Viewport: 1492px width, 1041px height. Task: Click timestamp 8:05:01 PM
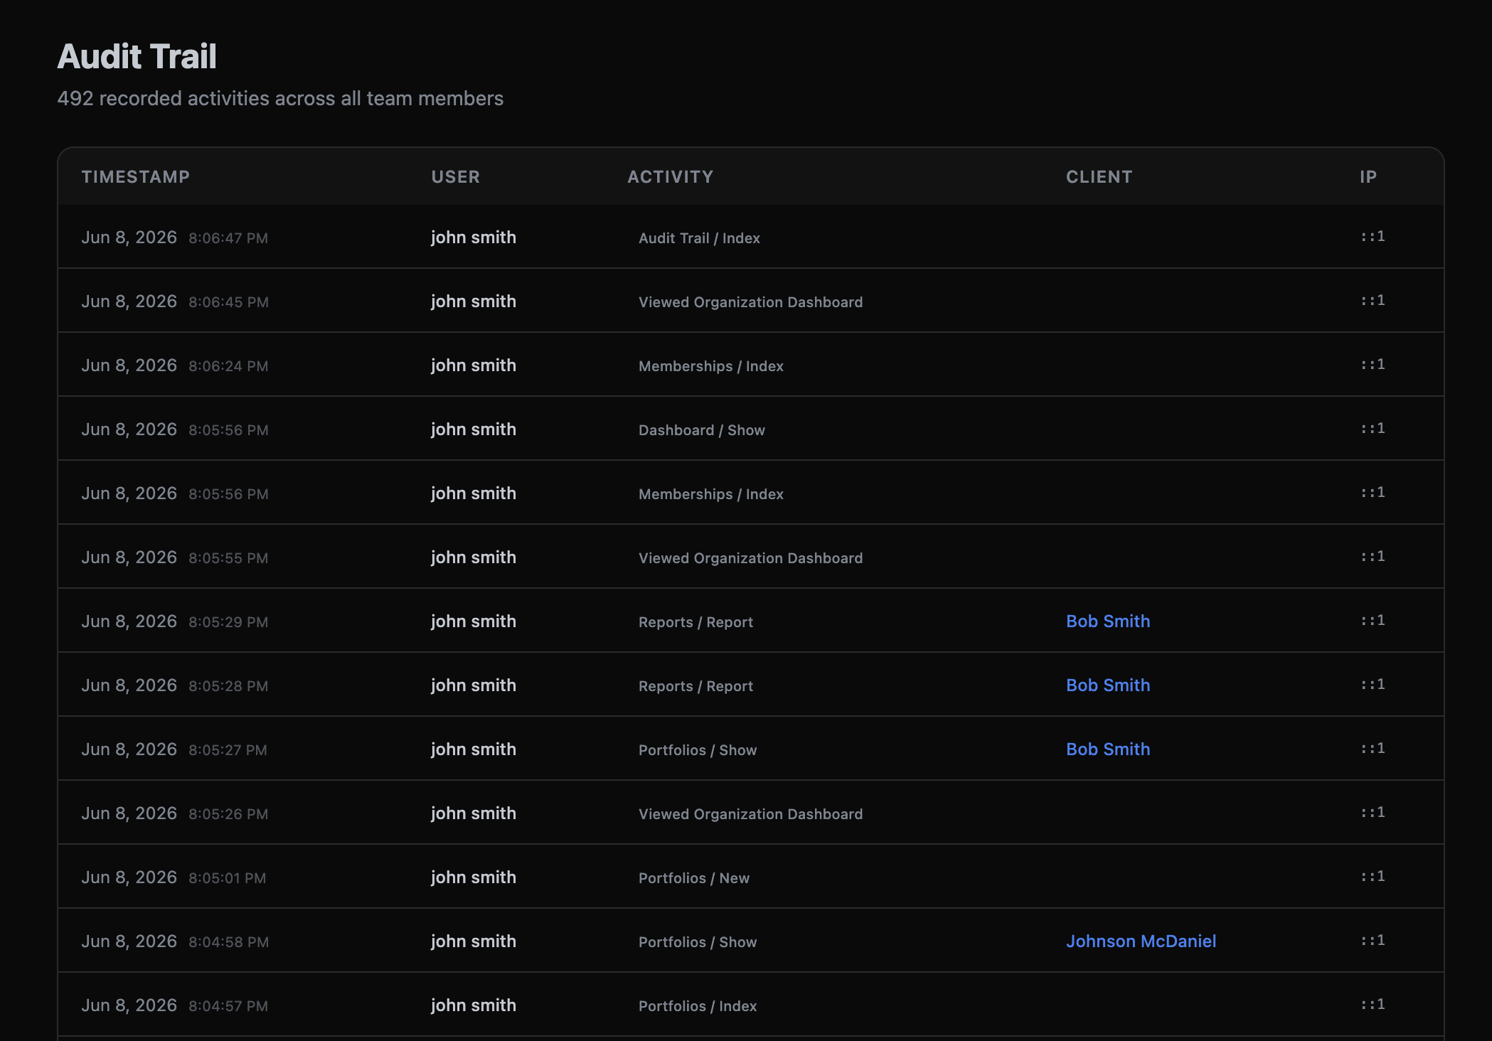[x=228, y=878]
